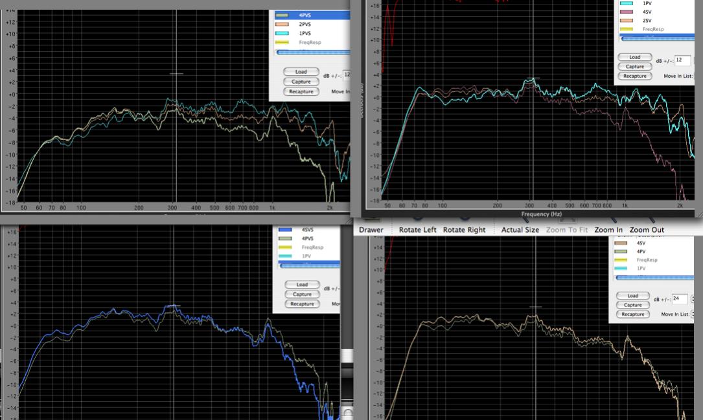Click the tan 4SV swatch in the dB 24 window

[621, 243]
